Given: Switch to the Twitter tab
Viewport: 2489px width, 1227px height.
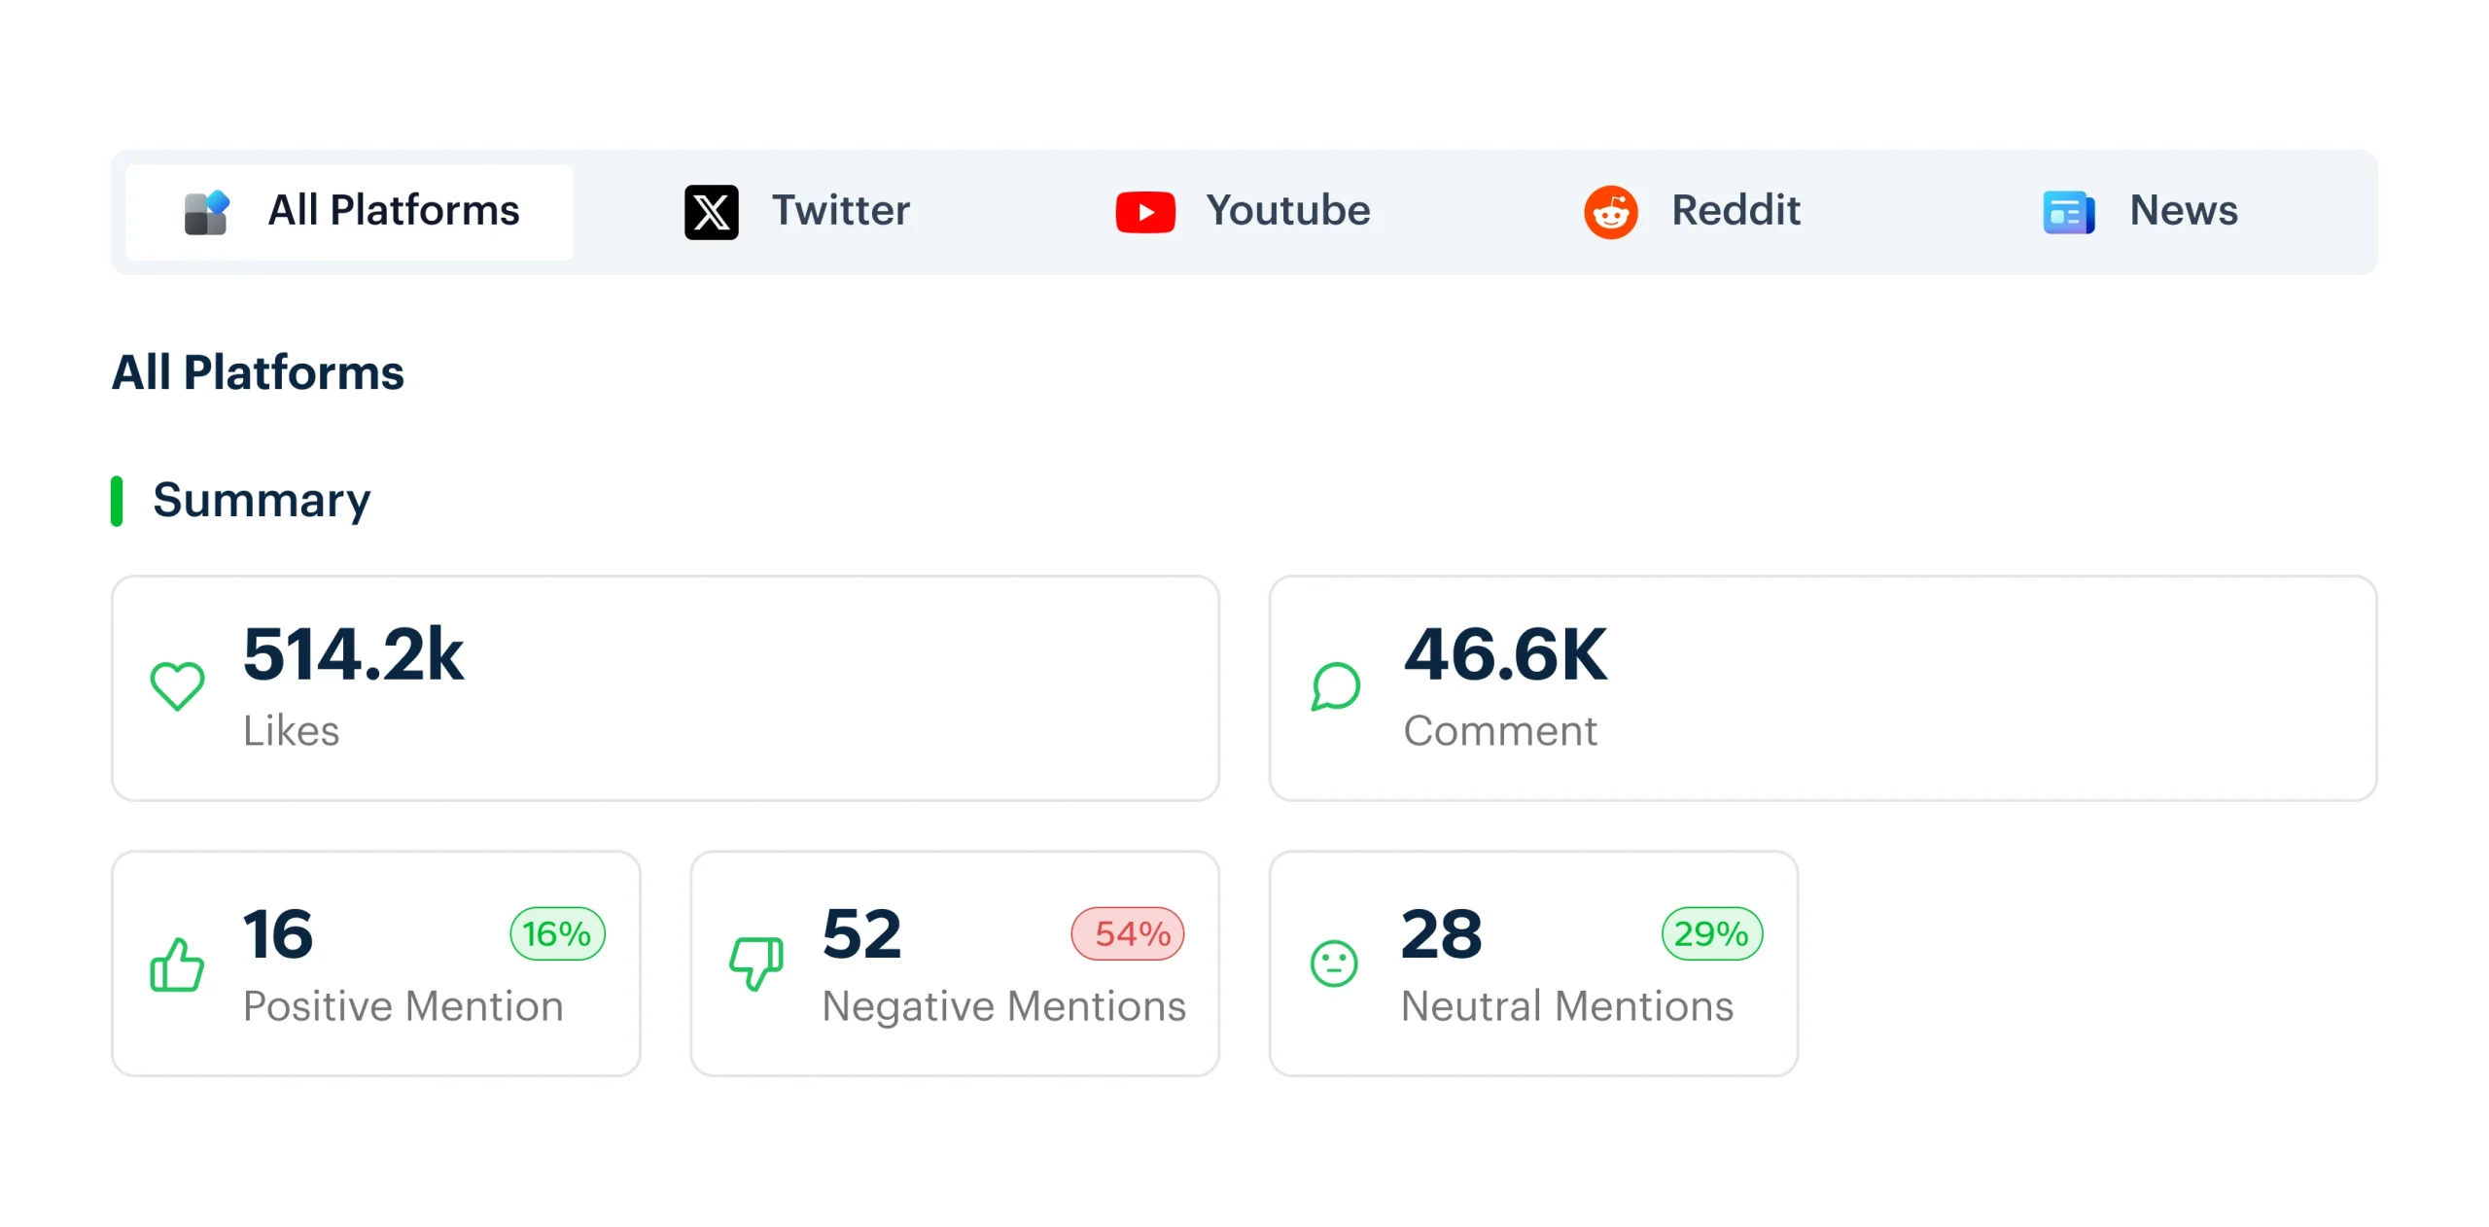Looking at the screenshot, I should click(x=797, y=212).
